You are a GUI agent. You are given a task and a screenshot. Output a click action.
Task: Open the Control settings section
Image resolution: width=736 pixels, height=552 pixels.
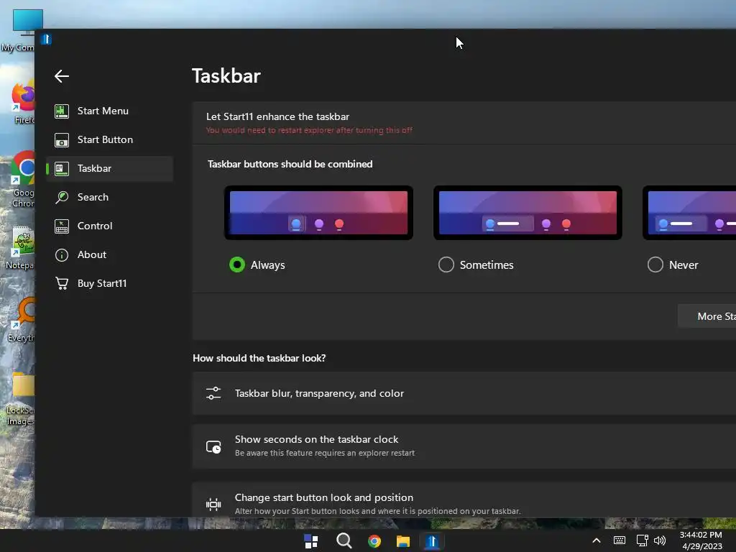click(110, 226)
